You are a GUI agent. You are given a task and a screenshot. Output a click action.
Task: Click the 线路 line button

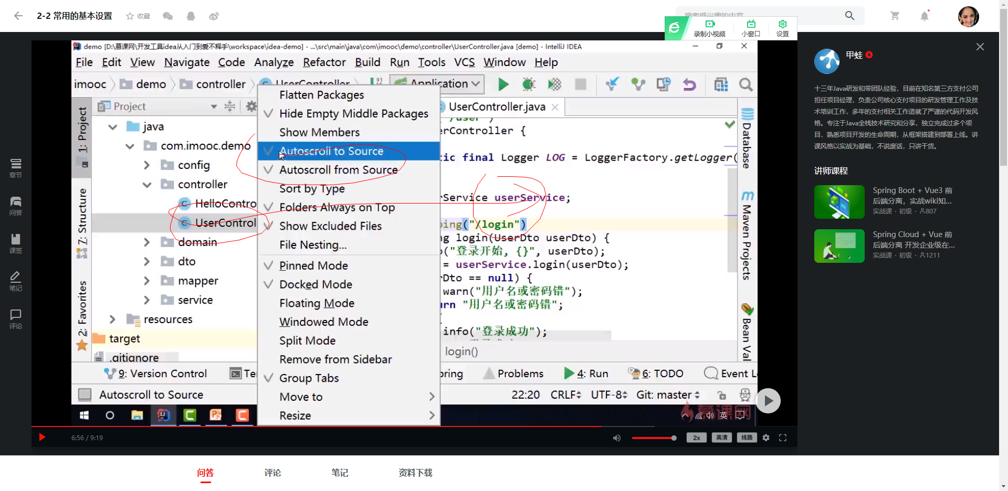click(x=747, y=437)
